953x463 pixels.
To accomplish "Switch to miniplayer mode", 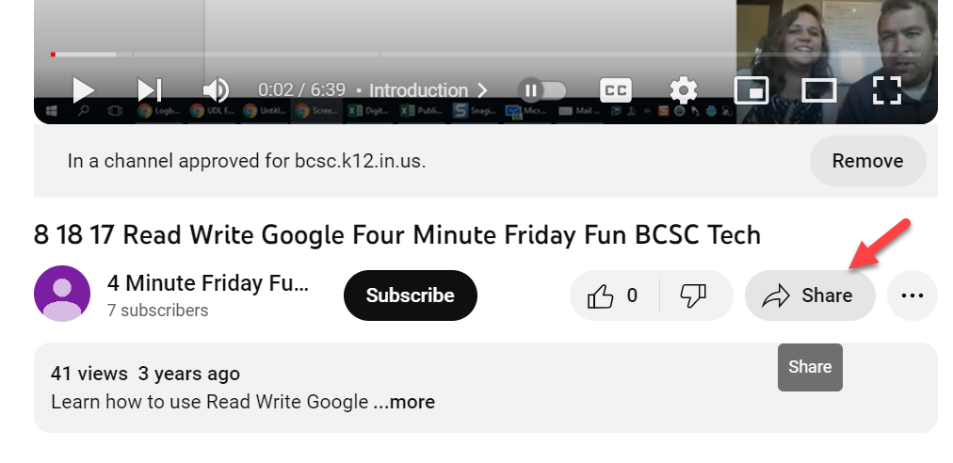I will 751,90.
